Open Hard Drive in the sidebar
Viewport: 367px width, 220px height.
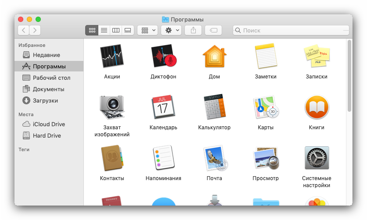tap(49, 136)
